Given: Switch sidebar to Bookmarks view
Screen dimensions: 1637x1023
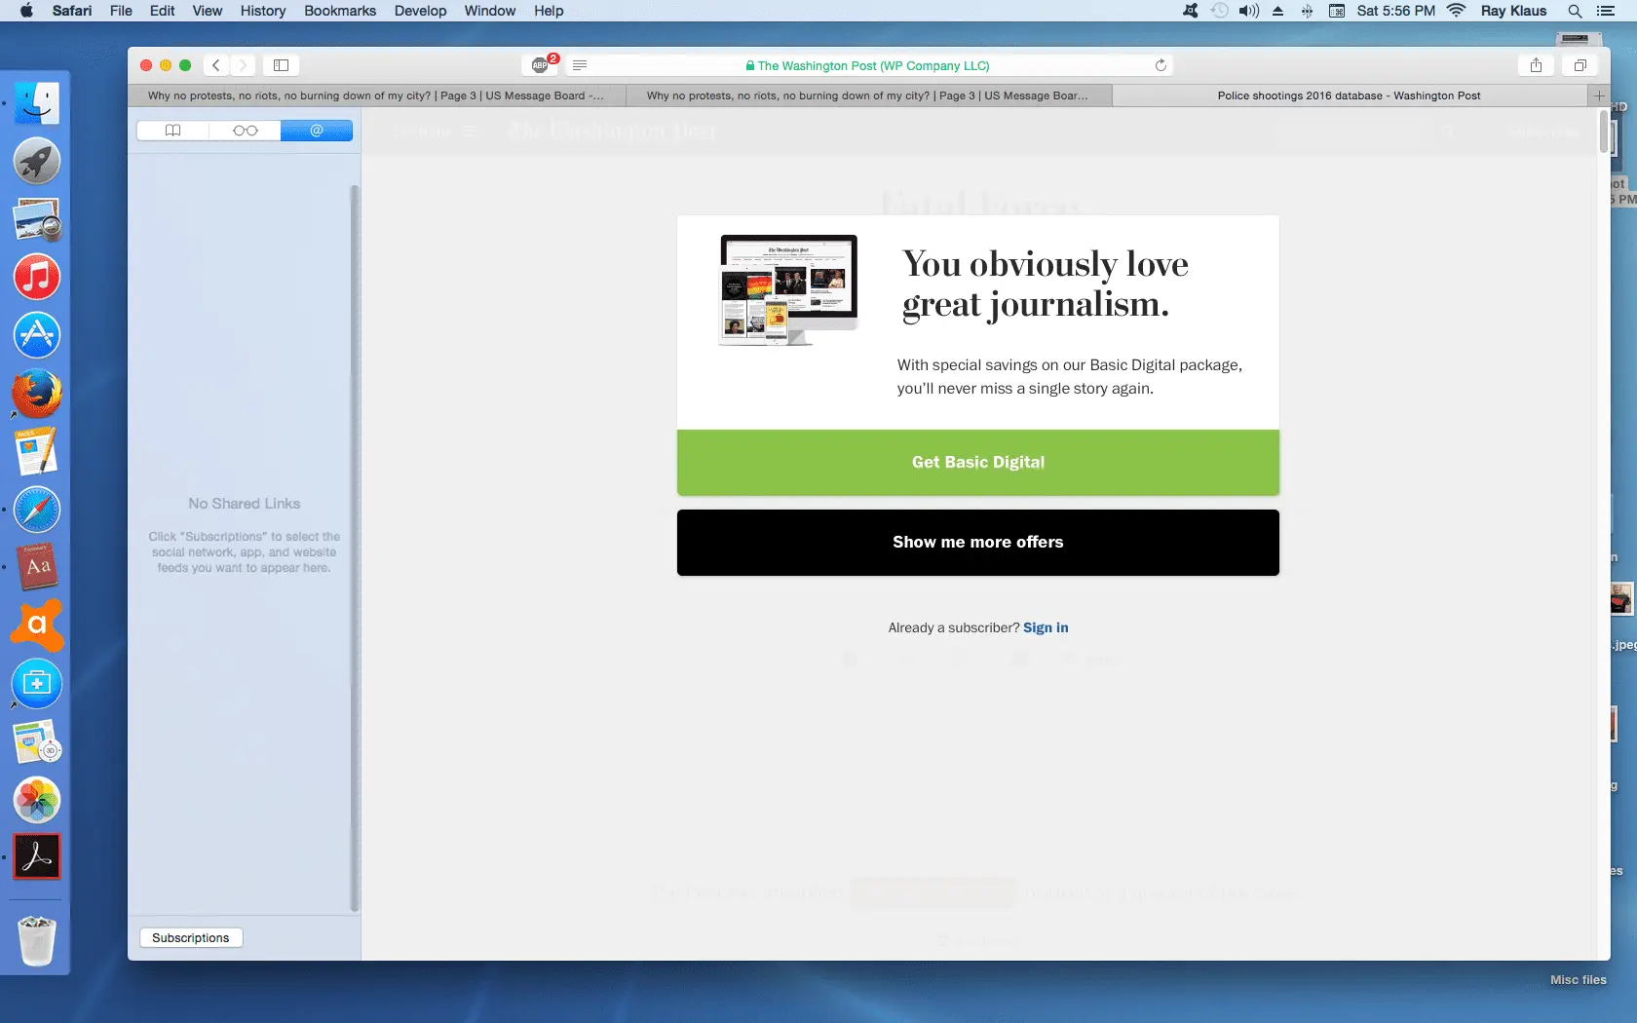Looking at the screenshot, I should (x=172, y=131).
